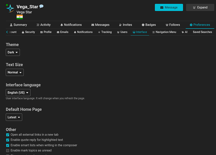This screenshot has width=216, height=155.
Task: Click the chat bubble icon beside username
Action: pyautogui.click(x=41, y=7)
